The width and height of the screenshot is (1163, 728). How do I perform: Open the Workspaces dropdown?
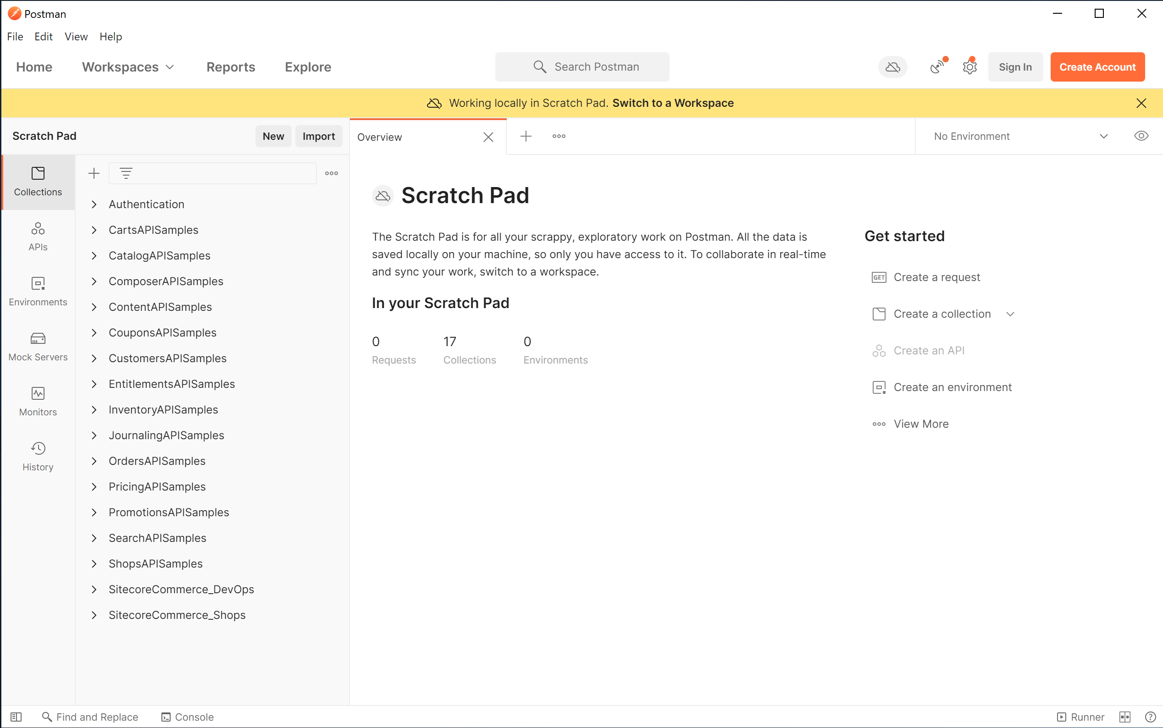click(x=127, y=67)
